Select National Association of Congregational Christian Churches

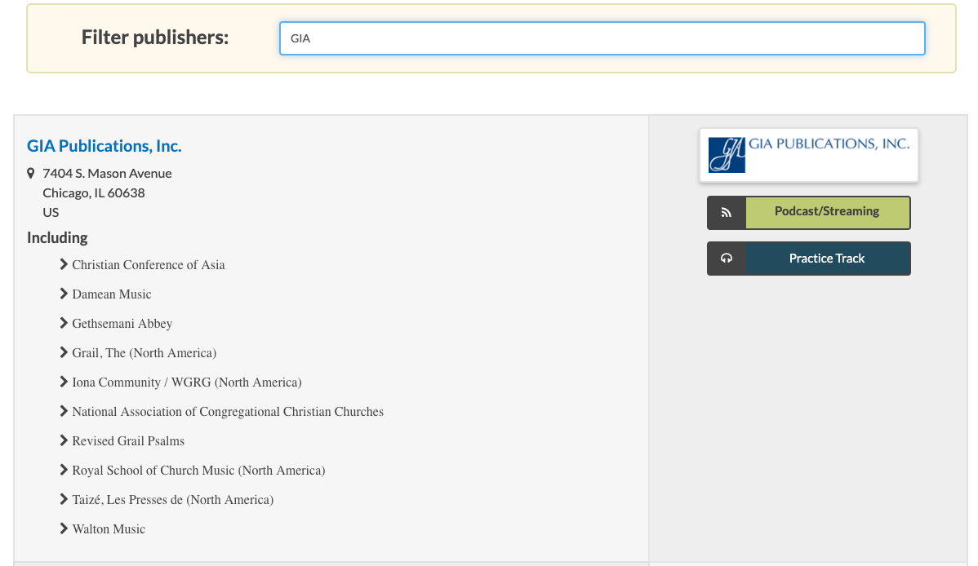[x=228, y=411]
